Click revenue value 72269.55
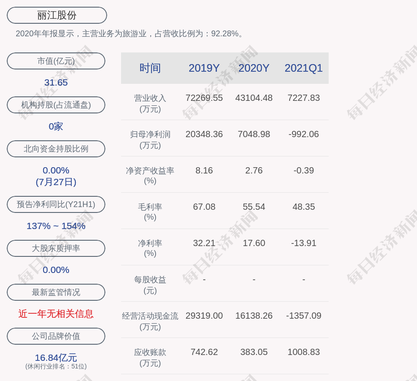The width and height of the screenshot is (417, 381). (204, 98)
